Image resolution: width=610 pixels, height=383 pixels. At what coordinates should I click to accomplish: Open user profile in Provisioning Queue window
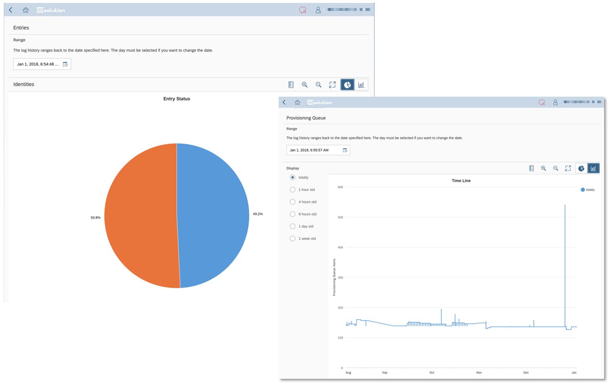tap(555, 103)
